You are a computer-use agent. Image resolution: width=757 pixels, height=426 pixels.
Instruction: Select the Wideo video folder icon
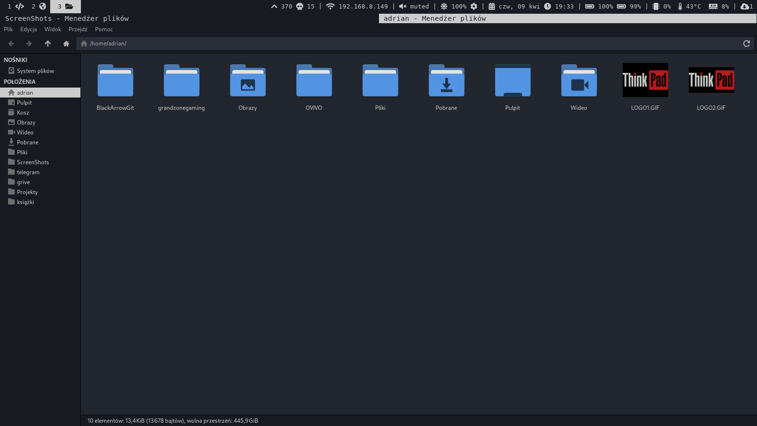pyautogui.click(x=579, y=80)
